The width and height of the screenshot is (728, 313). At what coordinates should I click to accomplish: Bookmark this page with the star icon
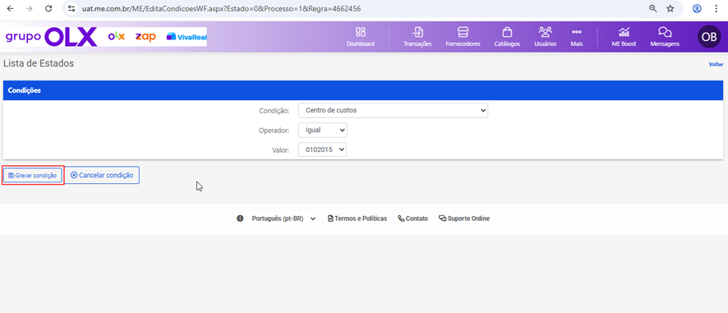click(x=670, y=8)
